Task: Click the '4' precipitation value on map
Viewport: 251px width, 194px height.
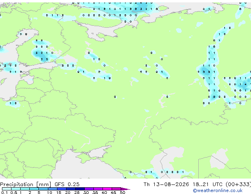Action: [x=245, y=84]
